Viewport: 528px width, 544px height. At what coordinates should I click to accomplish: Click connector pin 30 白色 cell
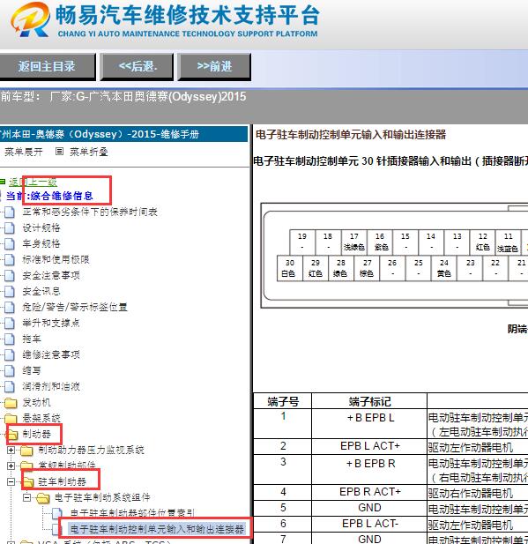click(x=289, y=269)
